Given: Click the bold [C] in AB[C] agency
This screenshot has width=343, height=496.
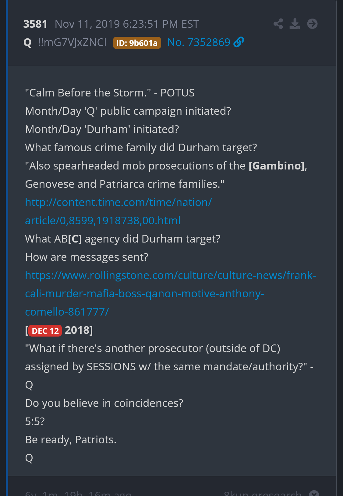Looking at the screenshot, I should pos(75,239).
